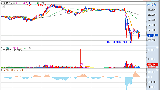Select the 삼성전자 stock name label
This screenshot has width=160, height=90.
pos(8,3)
